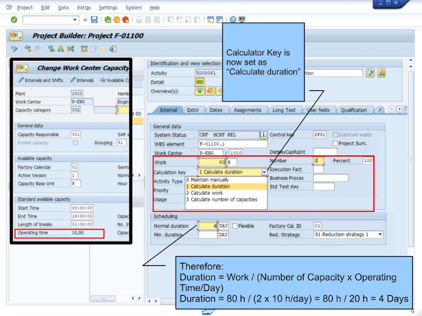
Task: Click the System Status info icon
Action: [264, 134]
